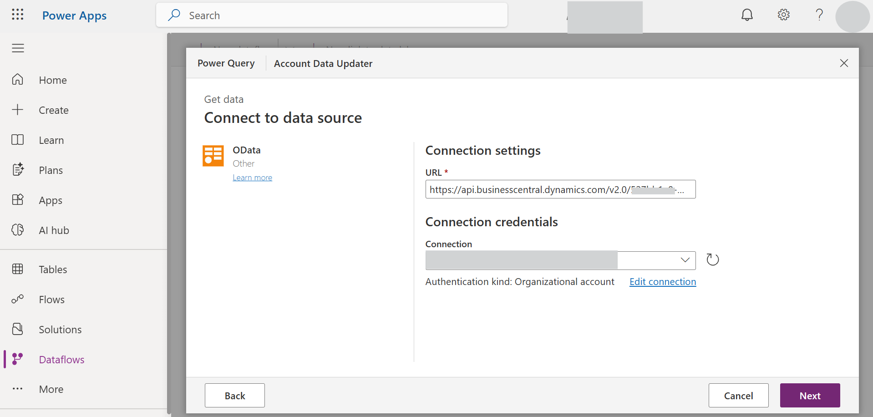The image size is (873, 417).
Task: Click the Edit connection link
Action: (x=662, y=282)
